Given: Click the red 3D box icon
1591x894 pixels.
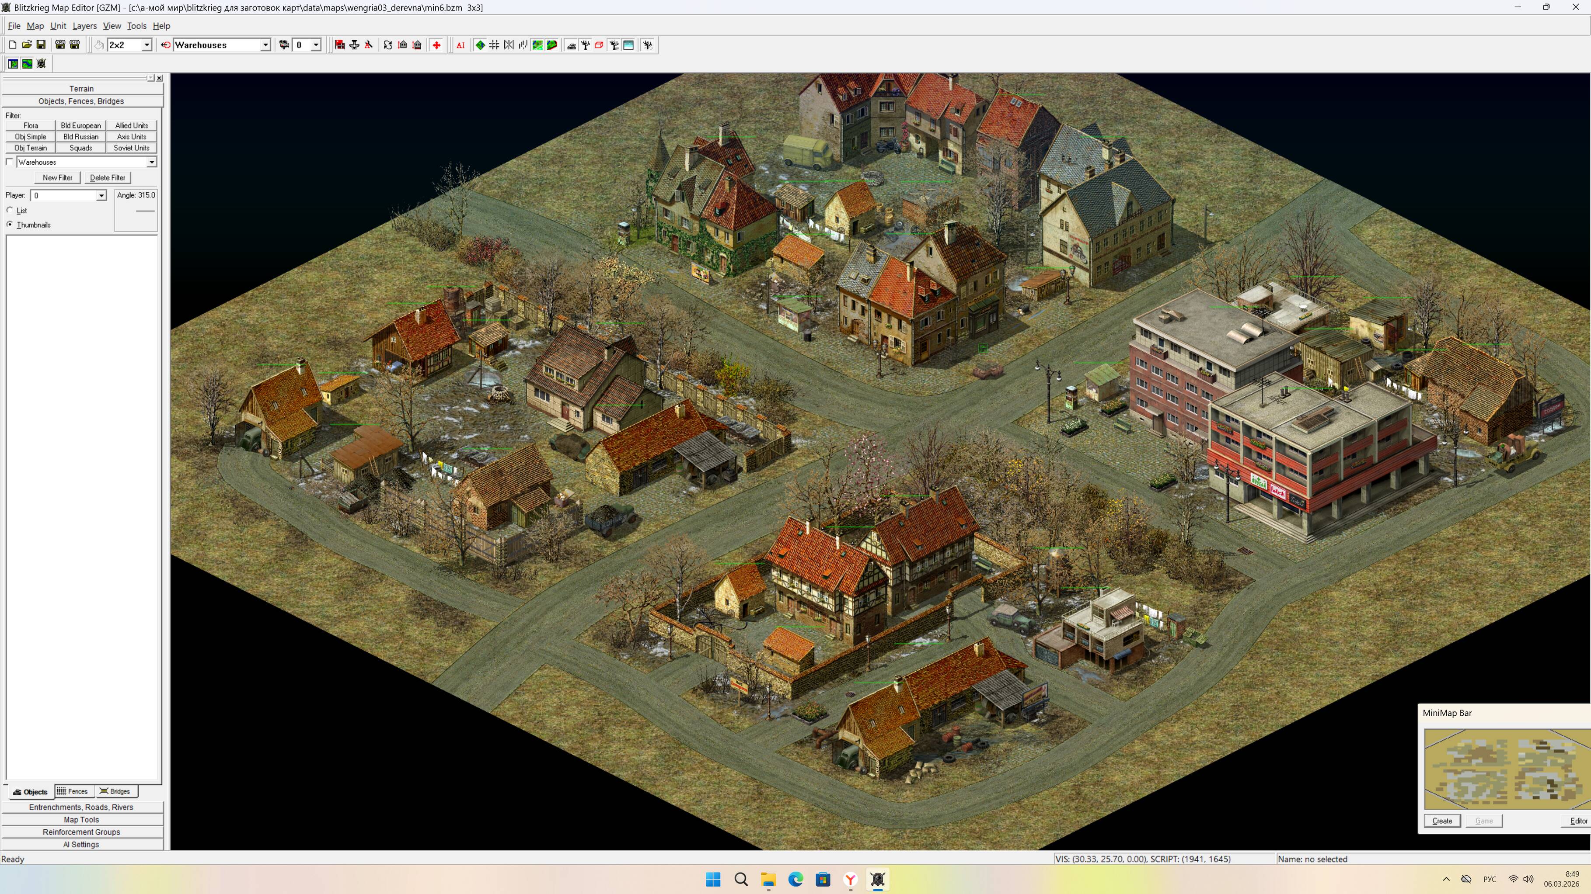Looking at the screenshot, I should point(598,45).
